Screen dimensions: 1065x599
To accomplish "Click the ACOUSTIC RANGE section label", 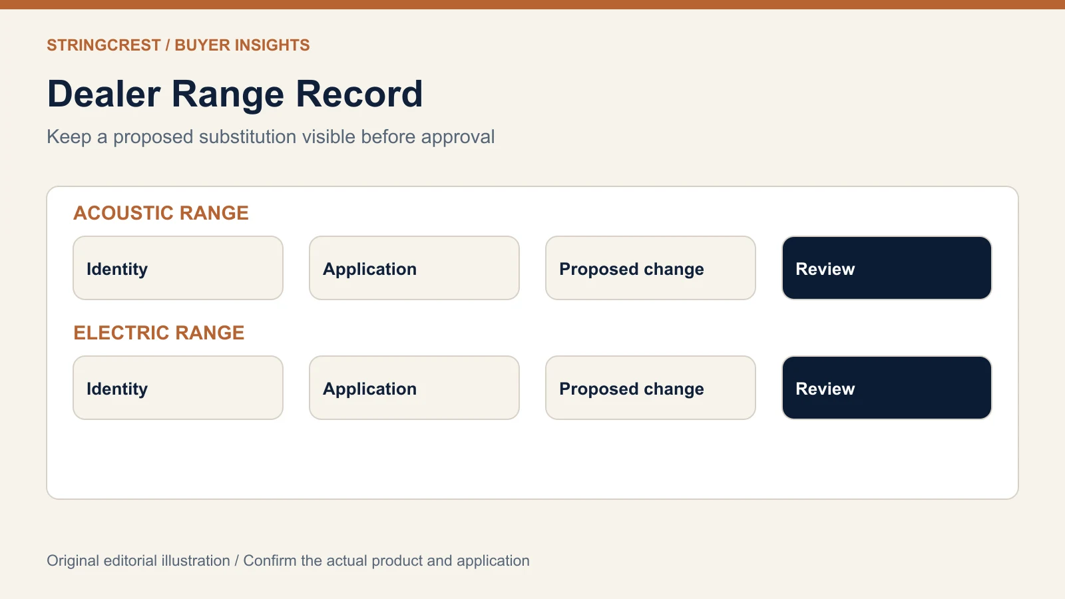I will [x=161, y=213].
